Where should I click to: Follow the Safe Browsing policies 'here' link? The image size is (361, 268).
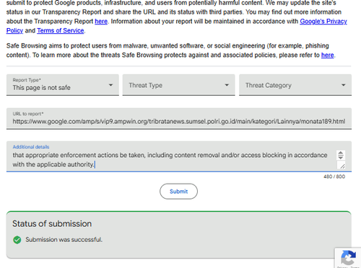(x=328, y=55)
